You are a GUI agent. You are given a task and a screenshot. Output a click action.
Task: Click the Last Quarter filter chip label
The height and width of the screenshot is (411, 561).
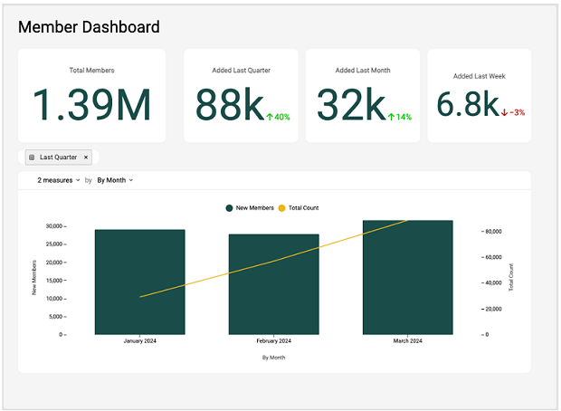58,158
